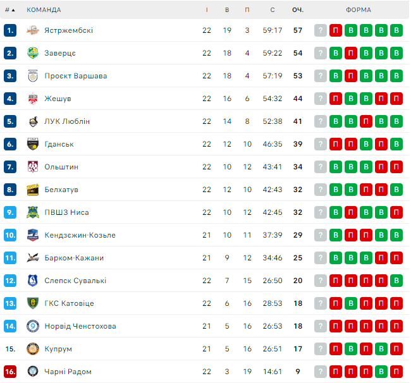This screenshot has height=383, width=411.
Task: Sort standings by ОЧ. points header
Action: pyautogui.click(x=297, y=10)
